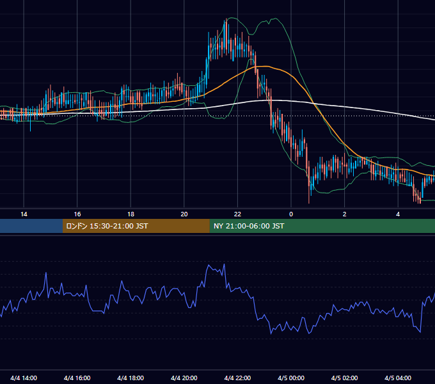Screen dimensions: 435x384
Task: Click the 4/4 22:00 indicator axis label
Action: pos(237,378)
